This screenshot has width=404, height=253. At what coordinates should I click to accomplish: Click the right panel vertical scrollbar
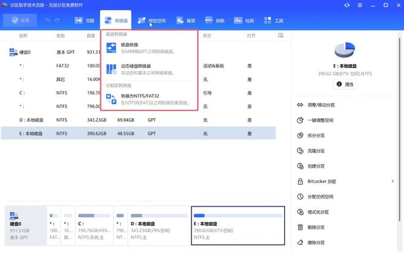coord(399,129)
